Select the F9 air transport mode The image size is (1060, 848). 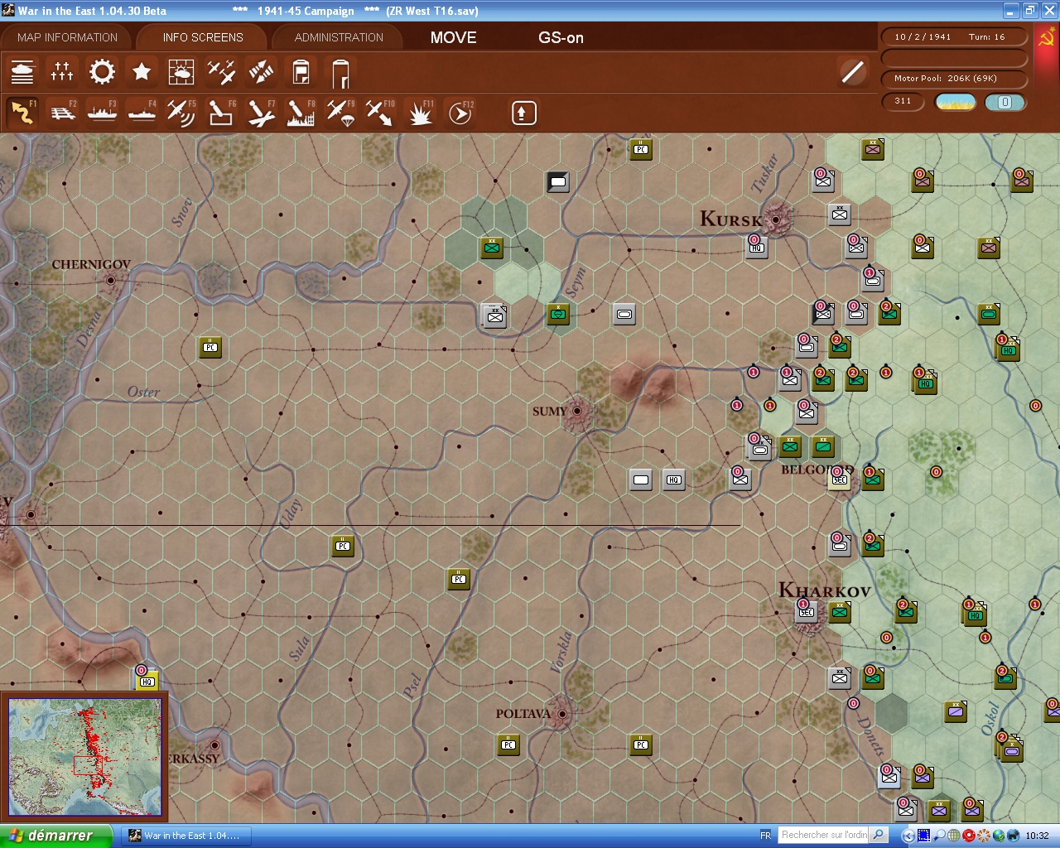click(x=340, y=113)
